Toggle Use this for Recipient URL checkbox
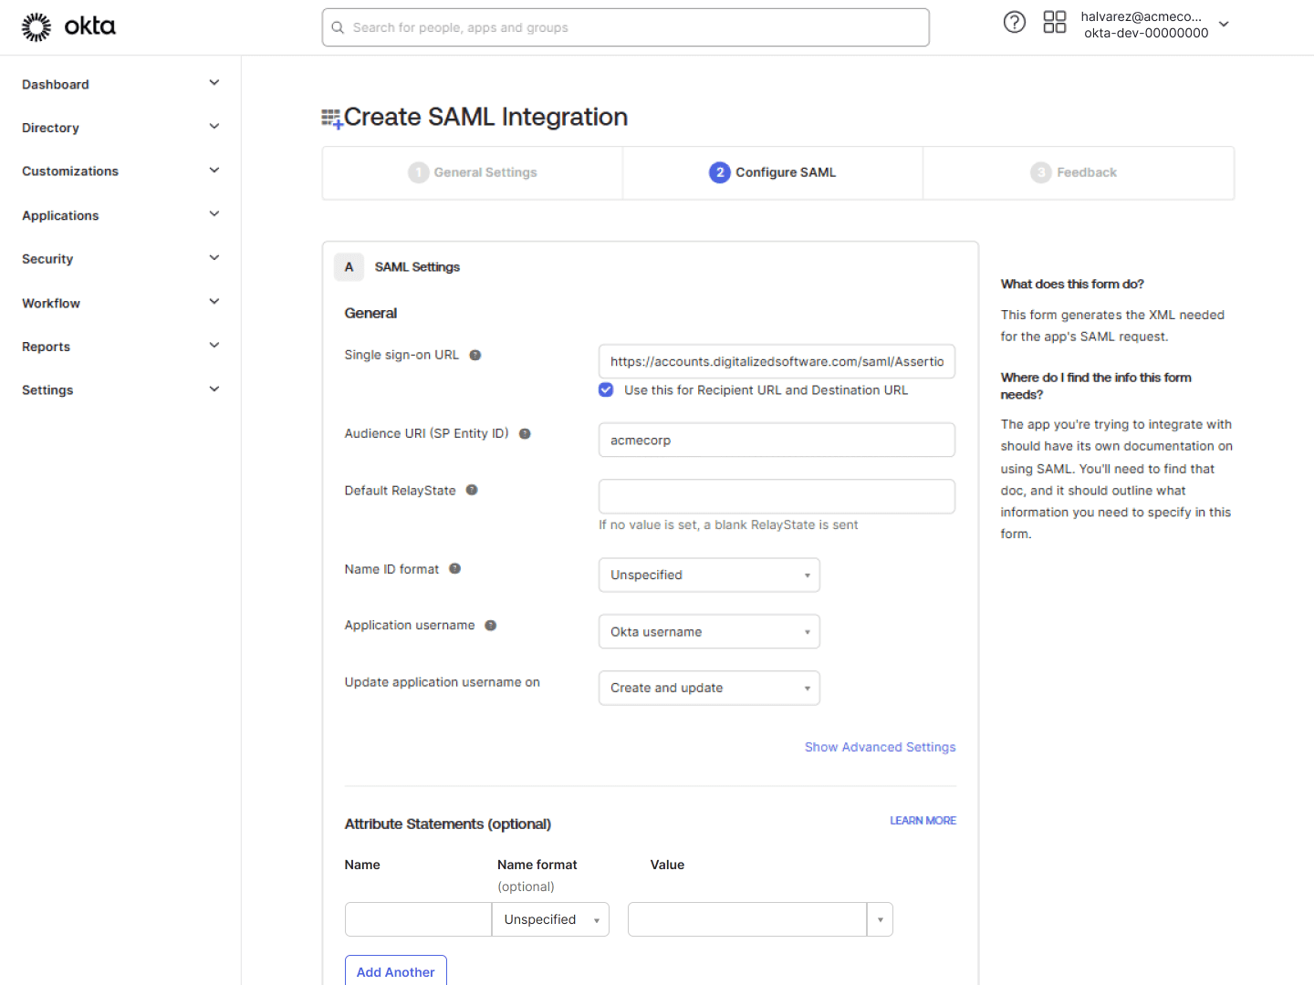 (x=606, y=389)
